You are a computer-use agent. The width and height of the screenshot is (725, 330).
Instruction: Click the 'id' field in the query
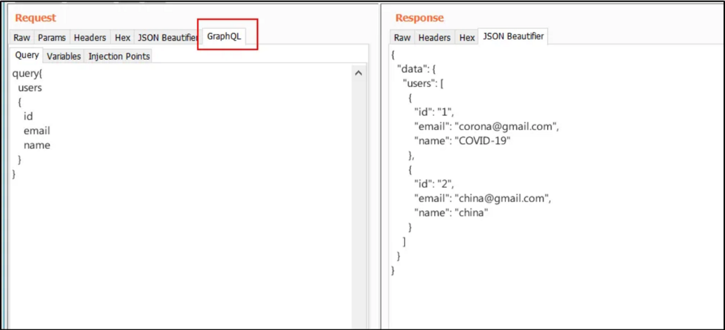tap(28, 117)
